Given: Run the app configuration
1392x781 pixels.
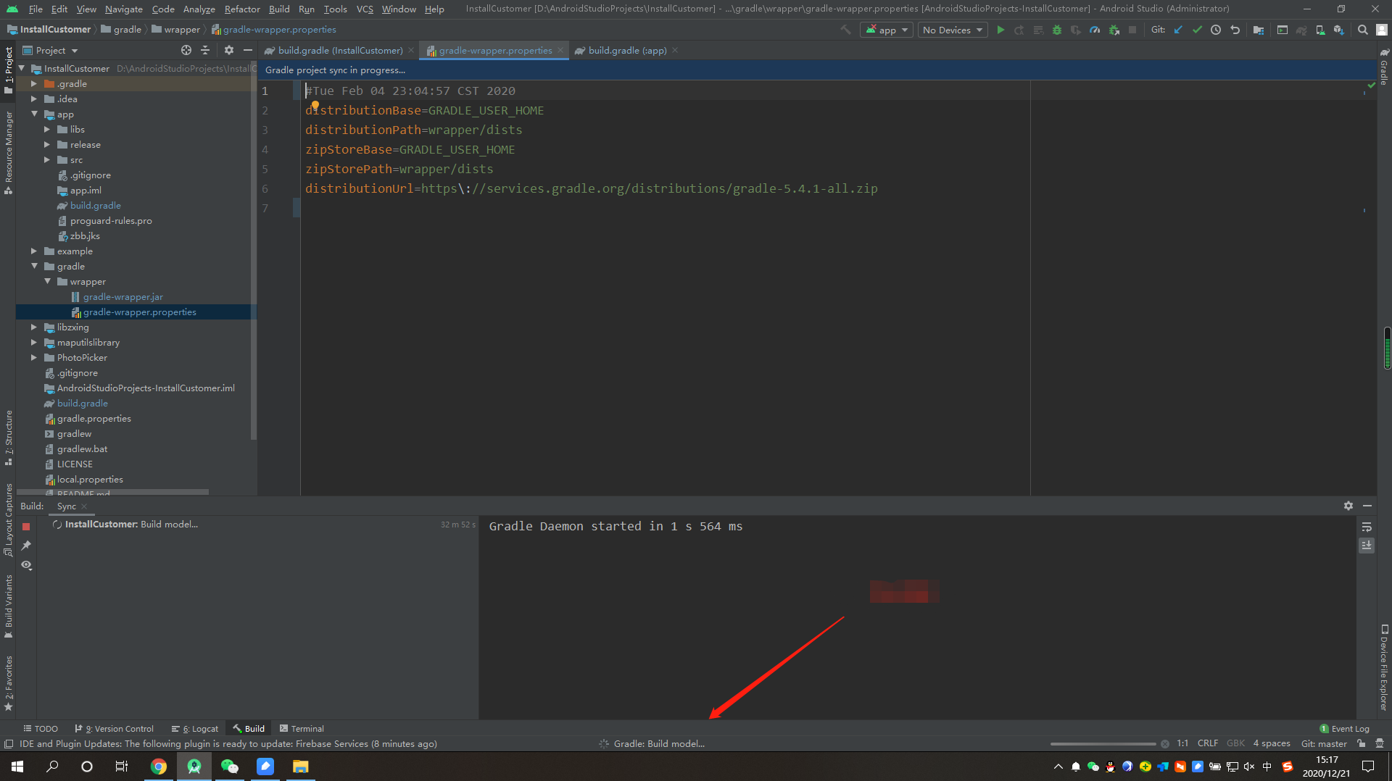Looking at the screenshot, I should [1001, 30].
